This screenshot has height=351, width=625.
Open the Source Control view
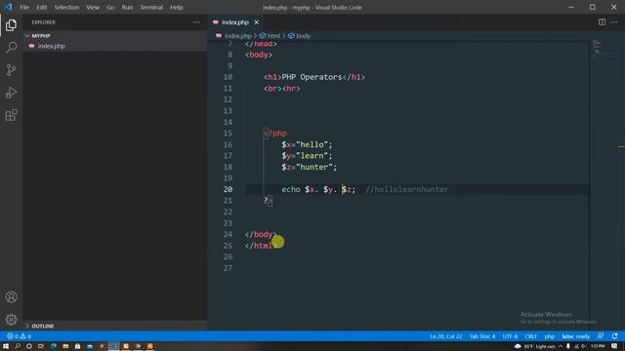coord(11,70)
